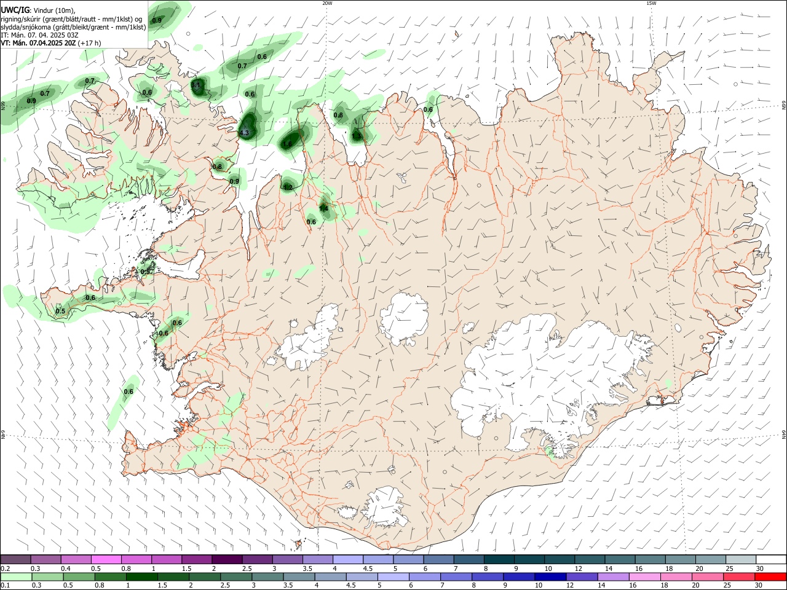787x590 pixels.
Task: Click the 4.5 label in top legend row
Action: (368, 568)
